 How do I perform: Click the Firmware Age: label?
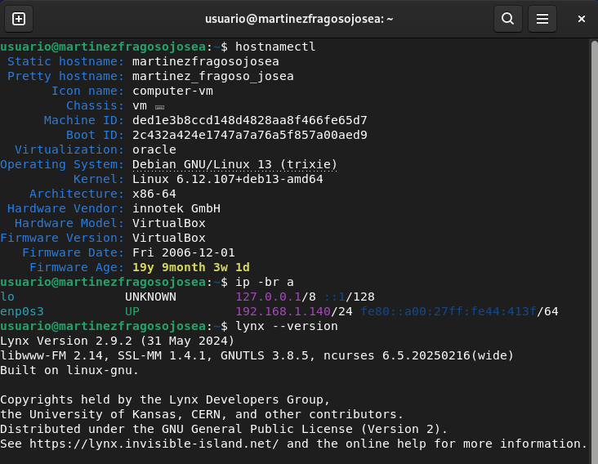[77, 267]
